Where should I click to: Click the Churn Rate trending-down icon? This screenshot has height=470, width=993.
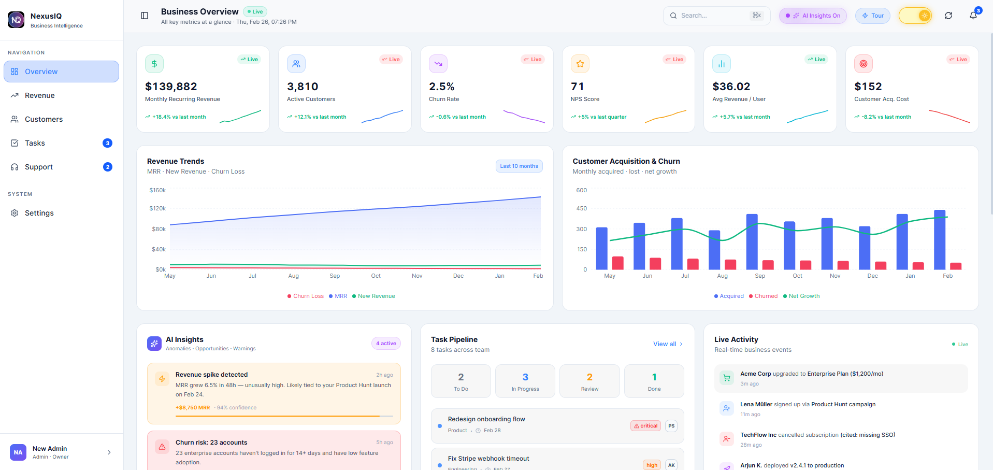[x=438, y=64]
